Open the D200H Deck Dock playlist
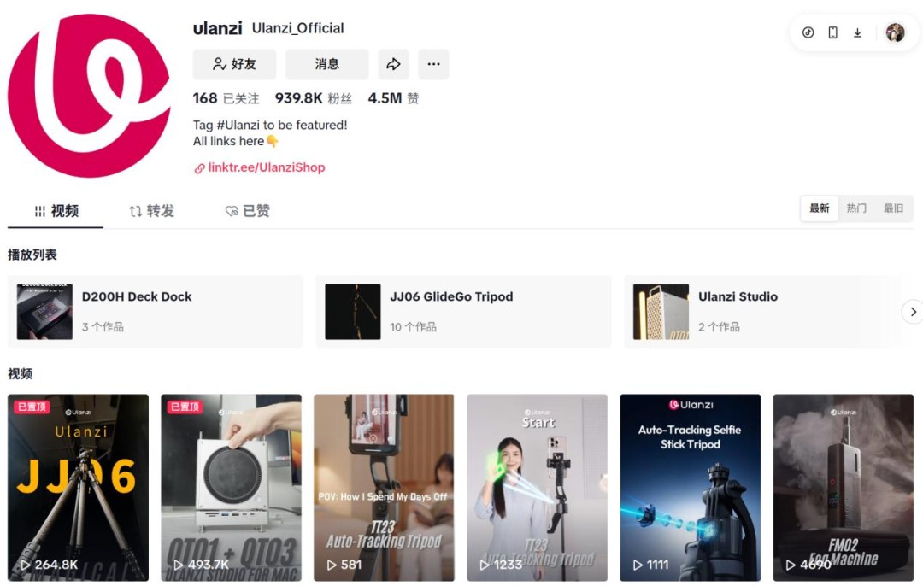The width and height of the screenshot is (923, 586). point(156,311)
